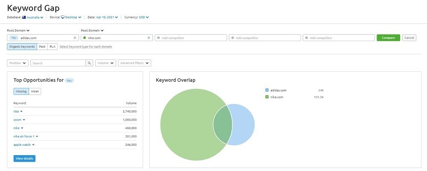Image resolution: width=427 pixels, height=171 pixels.
Task: Expand the nike air force 1 arrow
Action: click(37, 137)
